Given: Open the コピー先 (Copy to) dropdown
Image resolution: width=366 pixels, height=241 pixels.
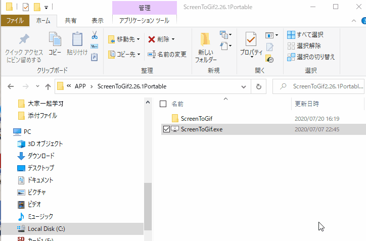Looking at the screenshot, I should point(124,55).
